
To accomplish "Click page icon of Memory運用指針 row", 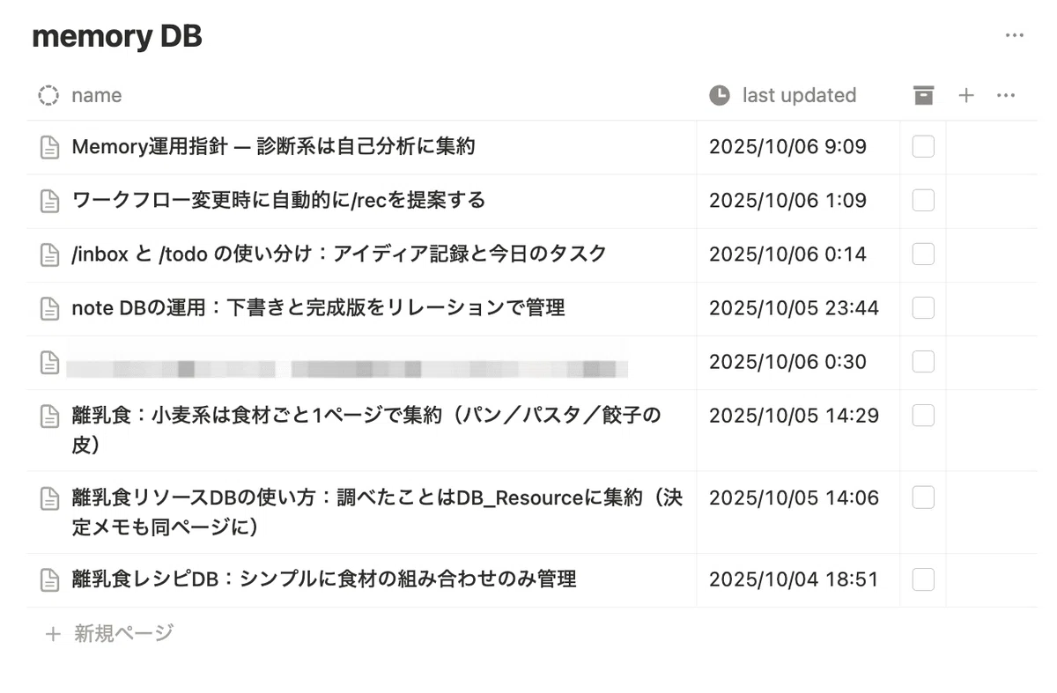I will (50, 147).
